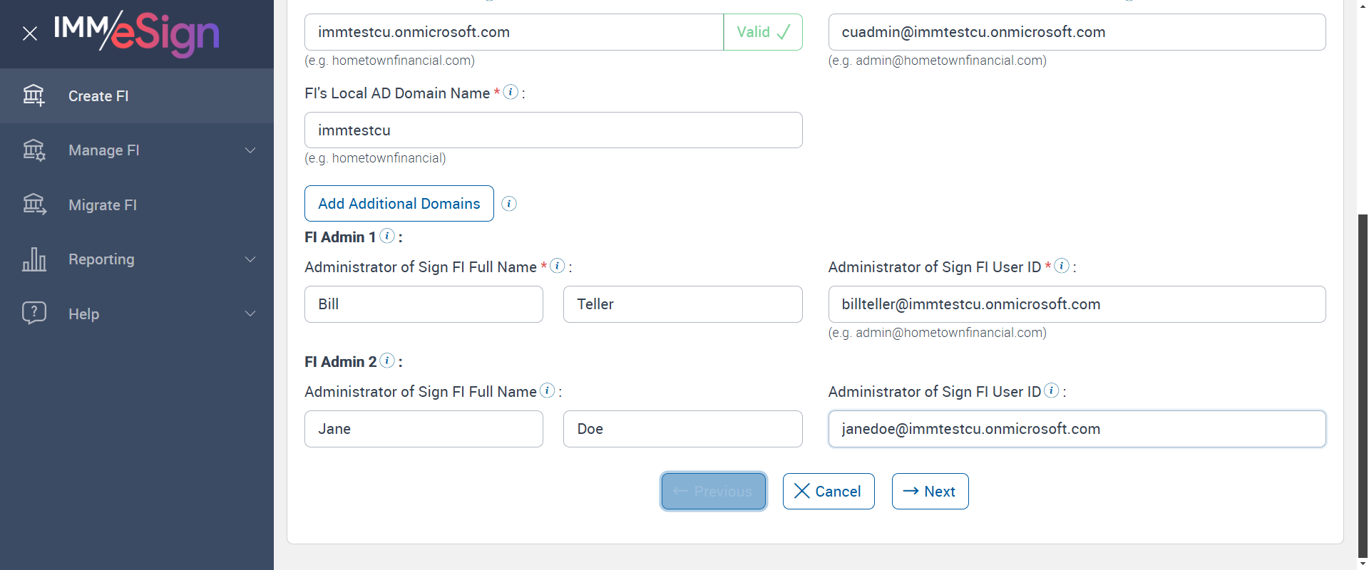Click info icon next to Add Additional Domains

[x=509, y=204]
